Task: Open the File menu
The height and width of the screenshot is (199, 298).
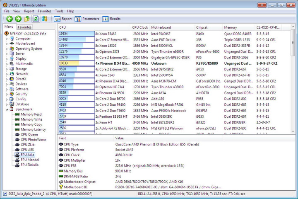Action: coord(7,11)
